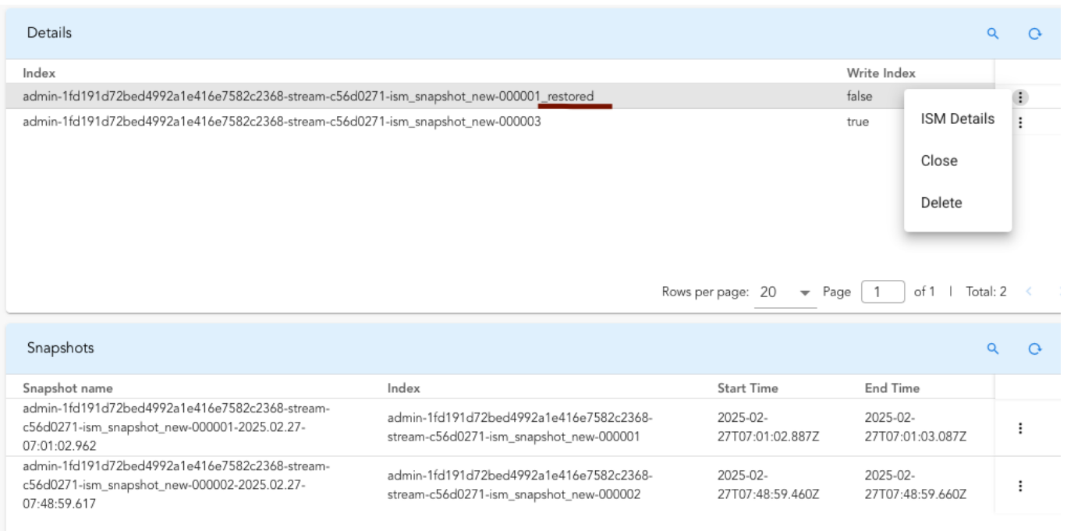This screenshot has width=1067, height=531.
Task: Toggle the three-dot menu for restored index row
Action: tap(1020, 97)
